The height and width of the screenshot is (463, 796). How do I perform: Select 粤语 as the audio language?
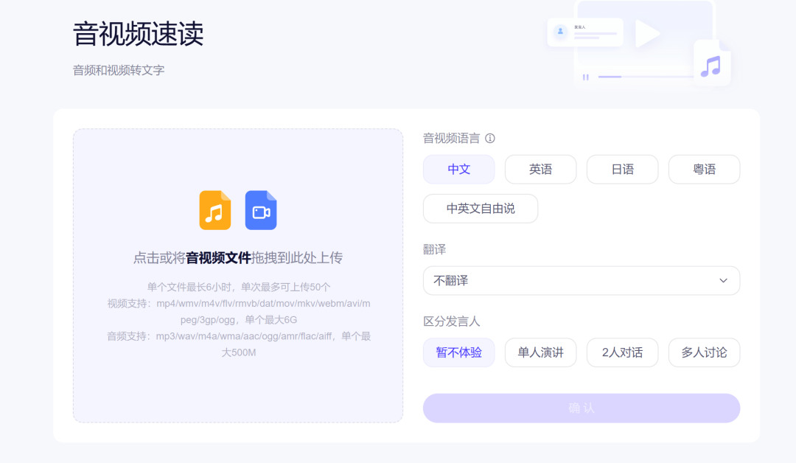[x=704, y=169]
